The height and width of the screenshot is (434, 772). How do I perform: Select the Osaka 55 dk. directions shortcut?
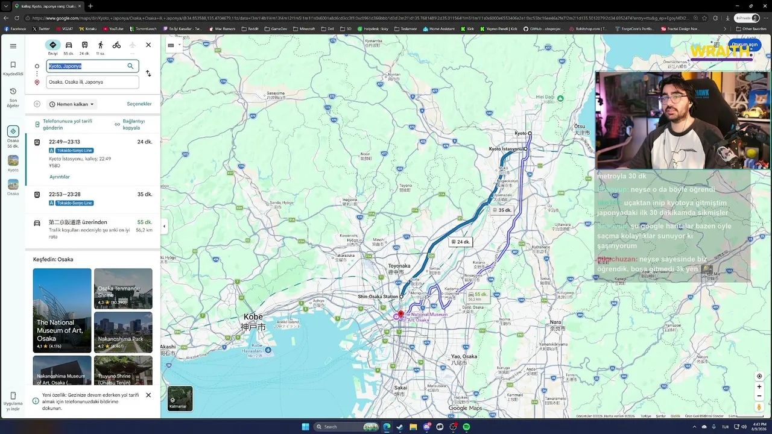coord(13,137)
